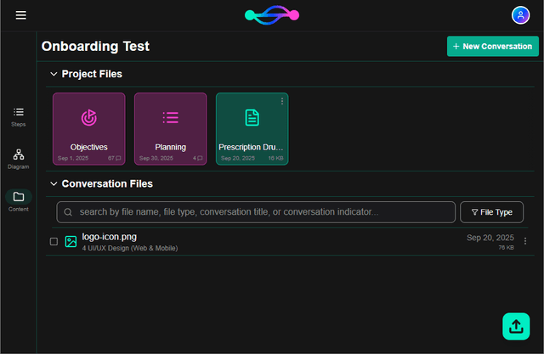Open Prescription file card options menu

click(x=282, y=101)
